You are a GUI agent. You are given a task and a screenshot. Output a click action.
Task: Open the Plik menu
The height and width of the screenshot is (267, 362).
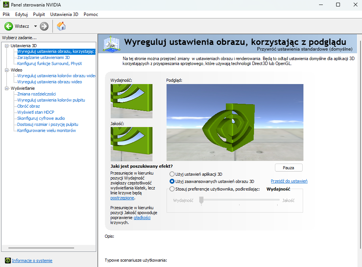[x=6, y=14]
